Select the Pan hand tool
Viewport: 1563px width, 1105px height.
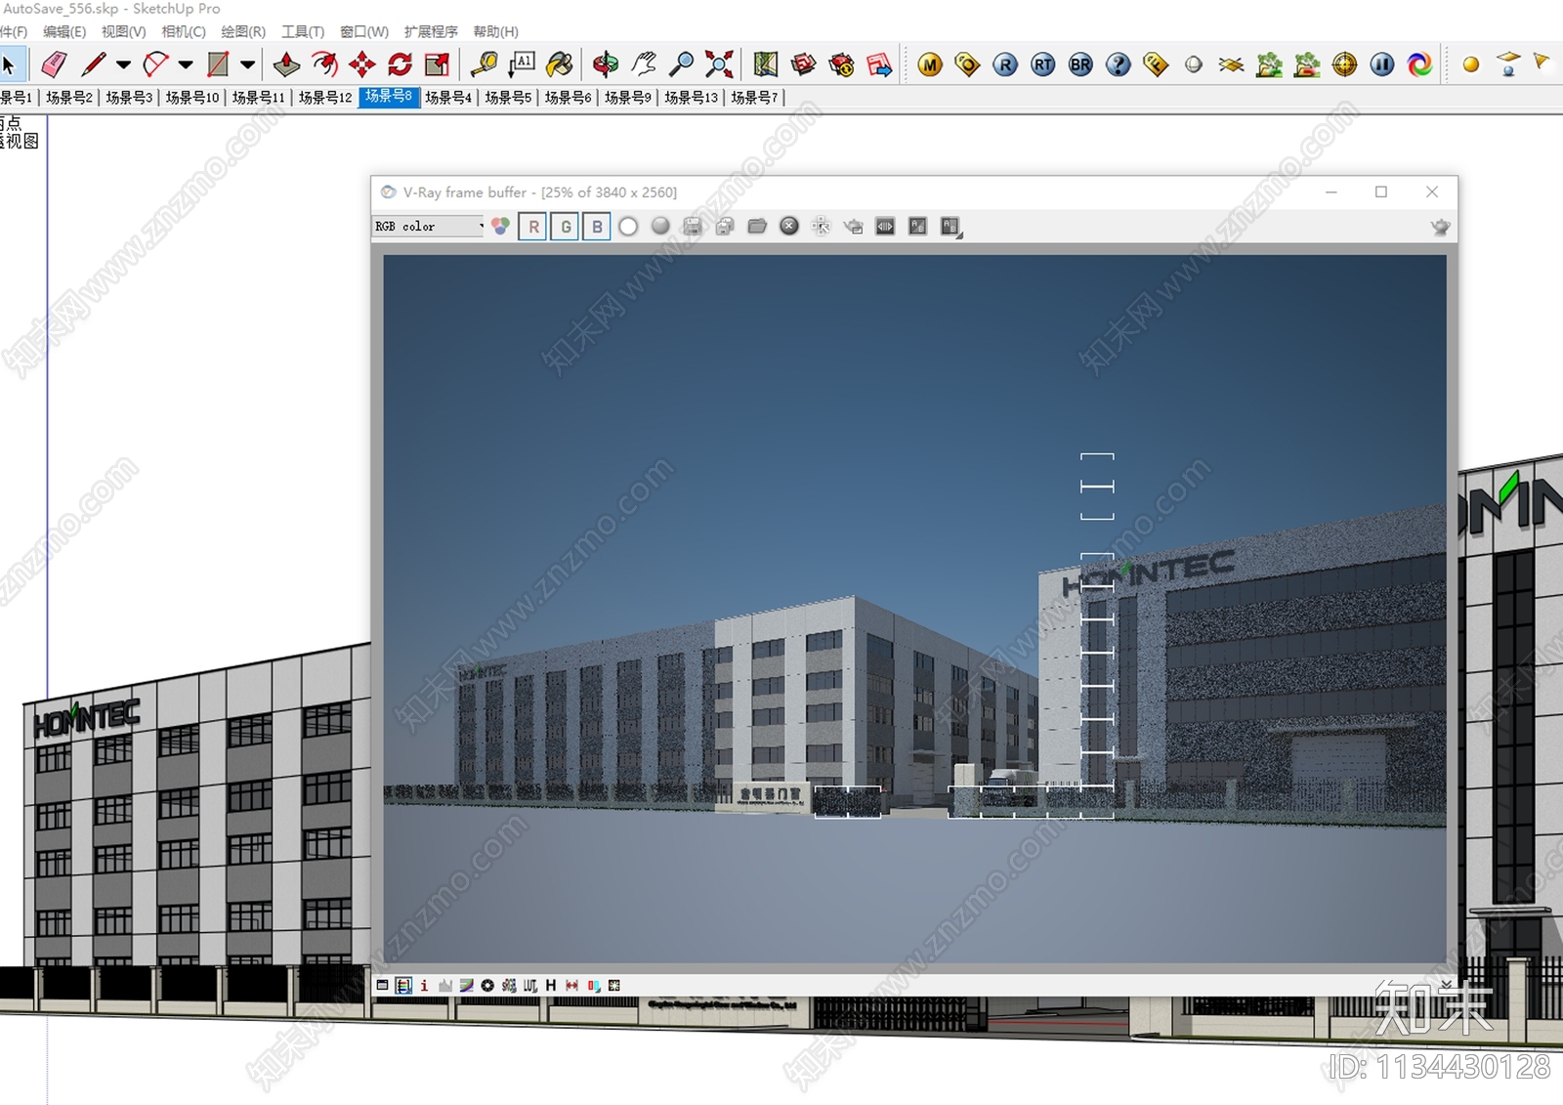(x=644, y=64)
